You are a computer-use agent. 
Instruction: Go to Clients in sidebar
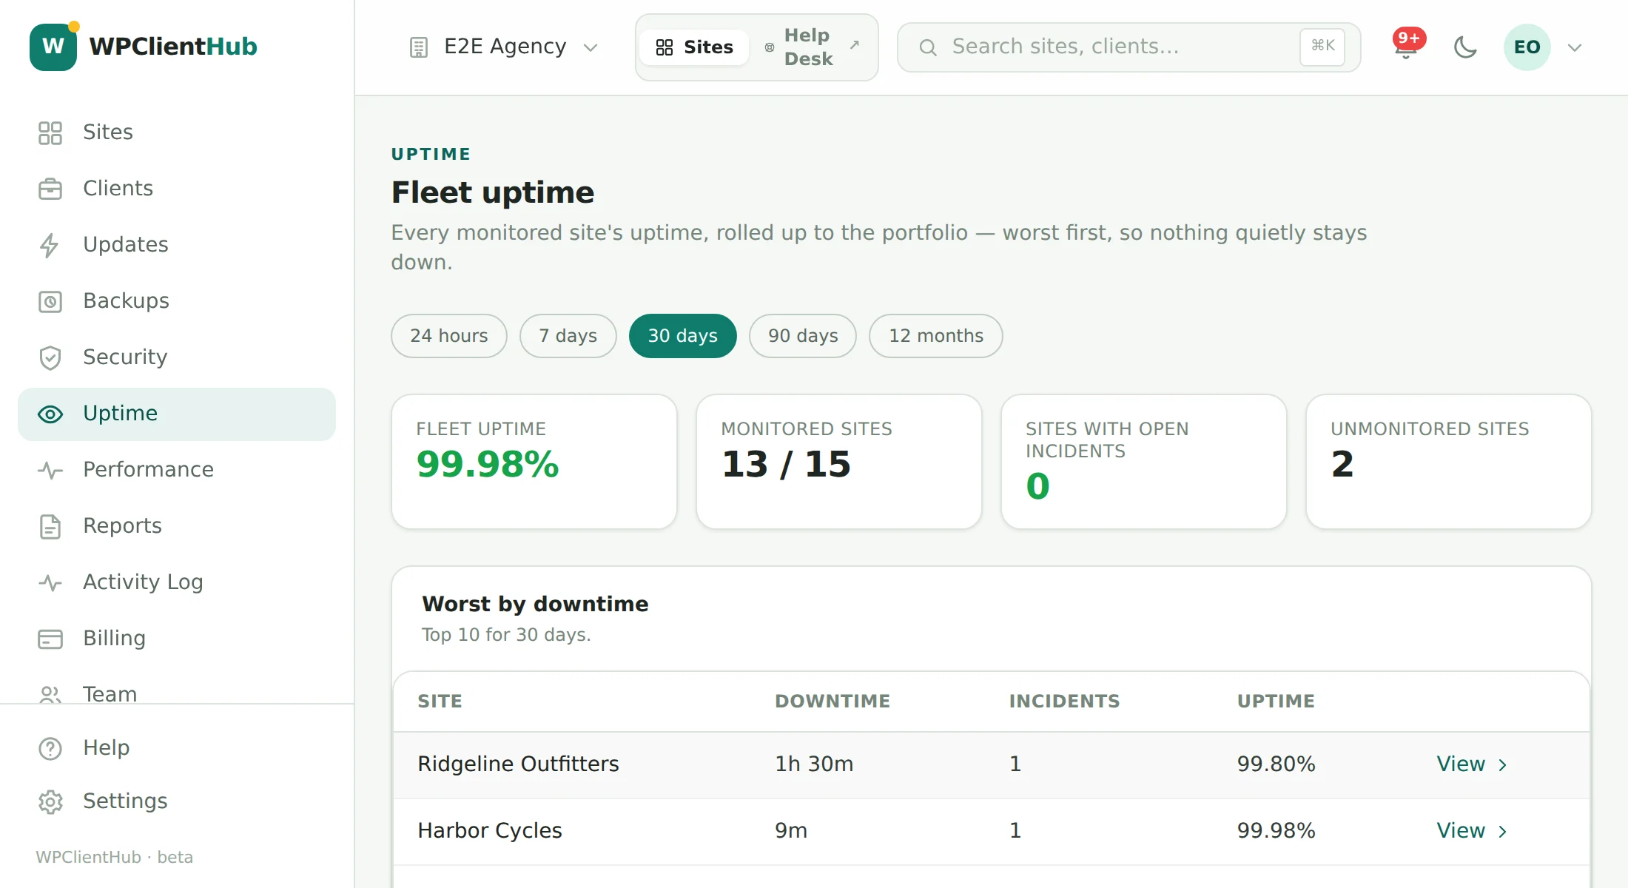pos(177,189)
